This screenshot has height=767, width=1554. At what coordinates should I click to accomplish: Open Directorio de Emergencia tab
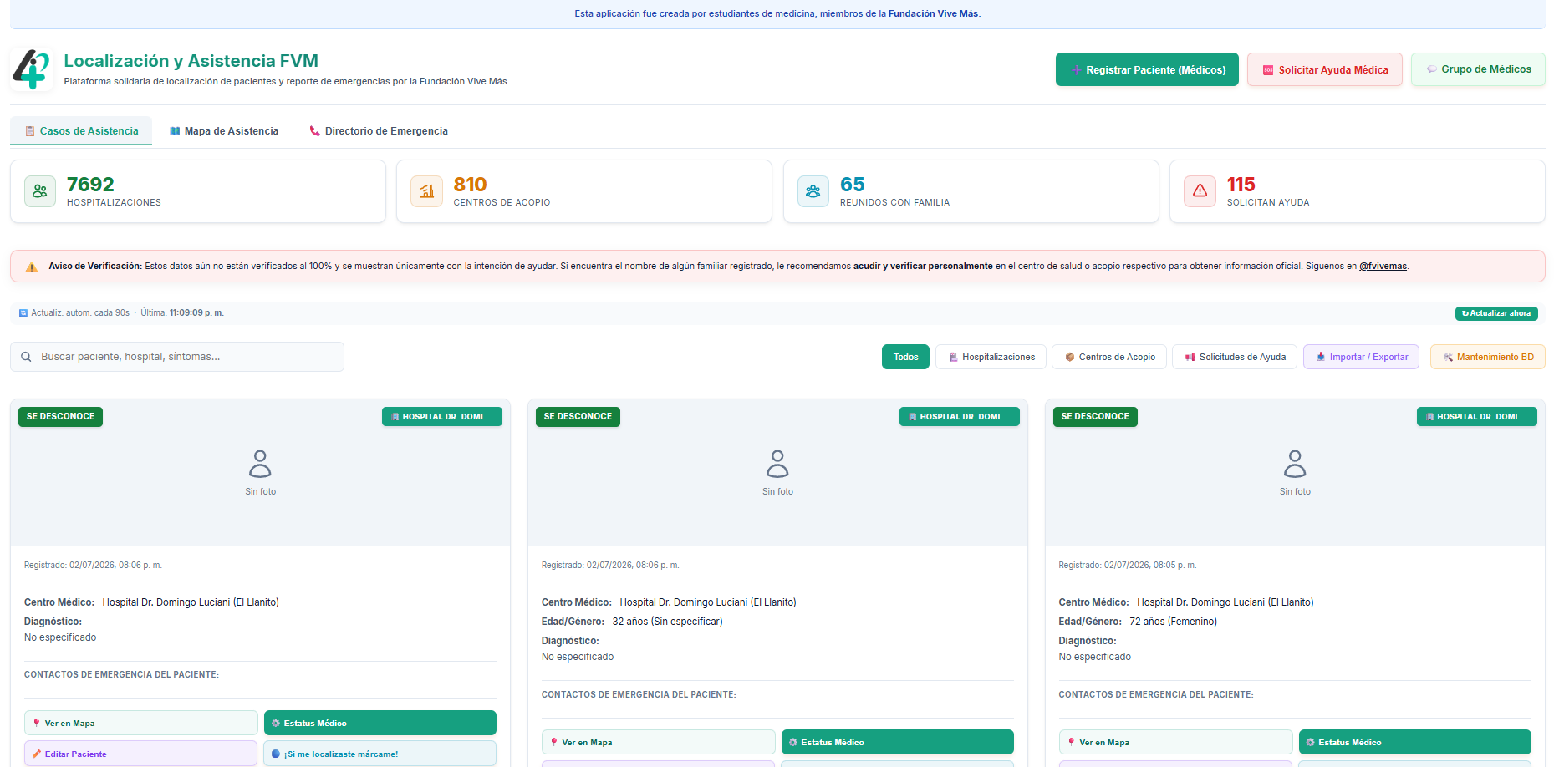click(379, 131)
